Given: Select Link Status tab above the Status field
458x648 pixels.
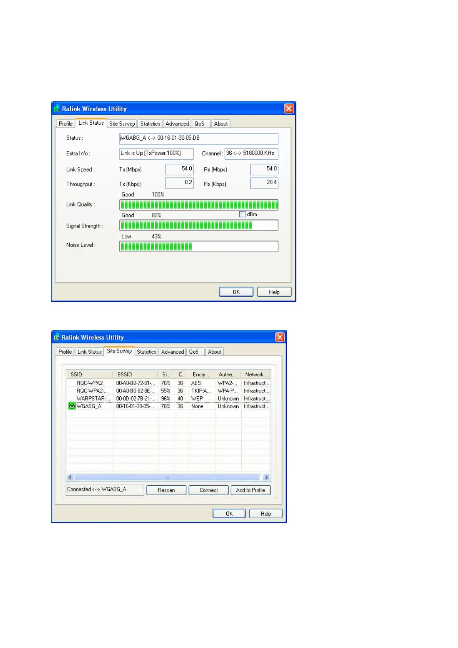Looking at the screenshot, I should pyautogui.click(x=91, y=123).
